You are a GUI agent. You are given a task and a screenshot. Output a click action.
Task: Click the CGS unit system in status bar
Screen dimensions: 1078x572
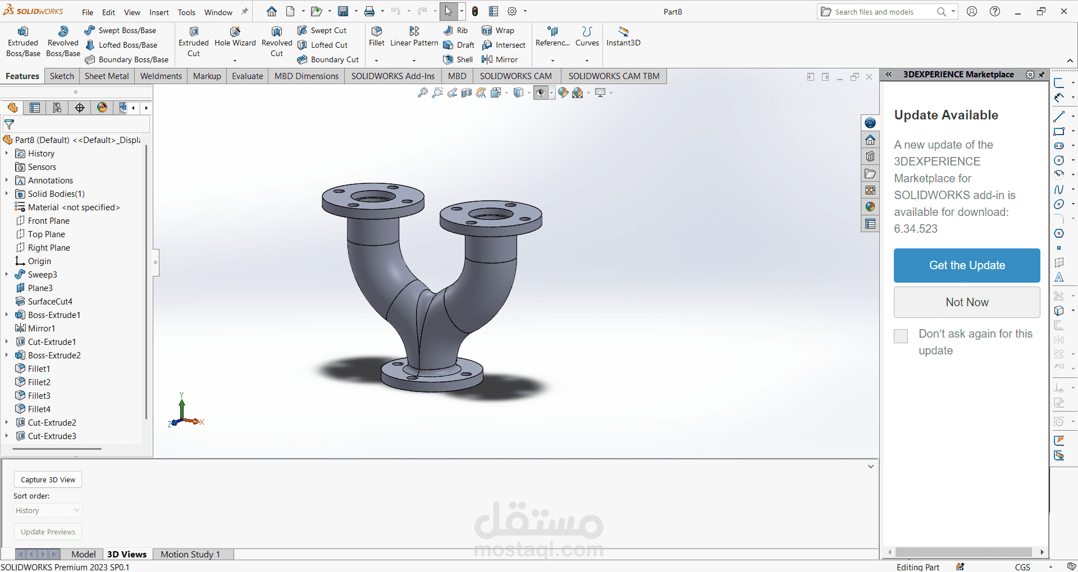[x=1022, y=567]
